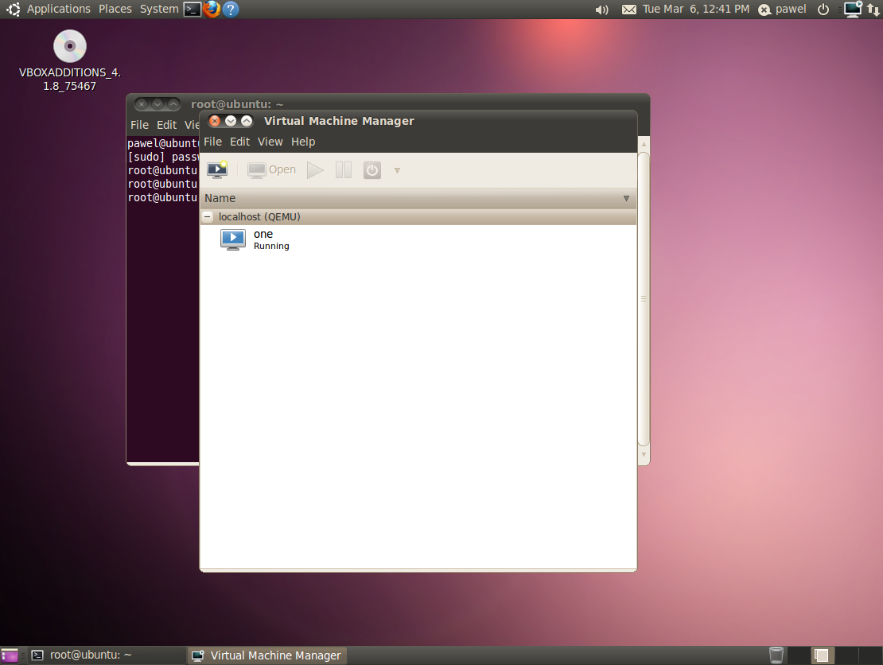Select the virtual machine named one
Image resolution: width=883 pixels, height=665 pixels.
(x=263, y=239)
